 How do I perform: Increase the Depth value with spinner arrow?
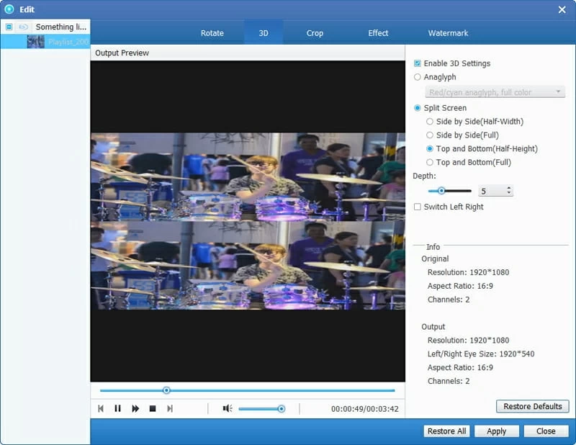coord(509,189)
